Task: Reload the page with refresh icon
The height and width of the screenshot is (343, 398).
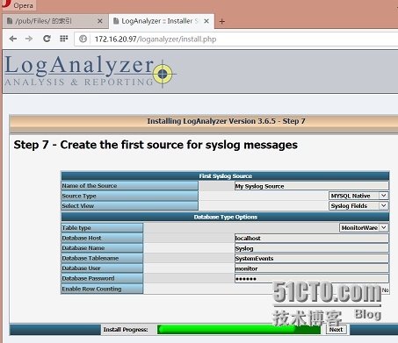Action: pos(47,39)
